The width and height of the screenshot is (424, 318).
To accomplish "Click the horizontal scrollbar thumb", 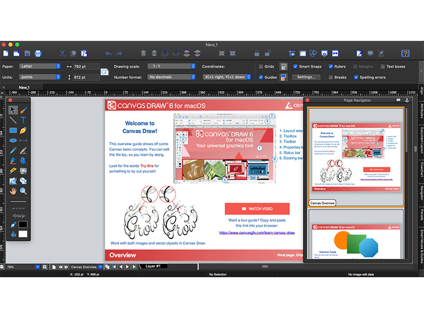I will click(265, 267).
